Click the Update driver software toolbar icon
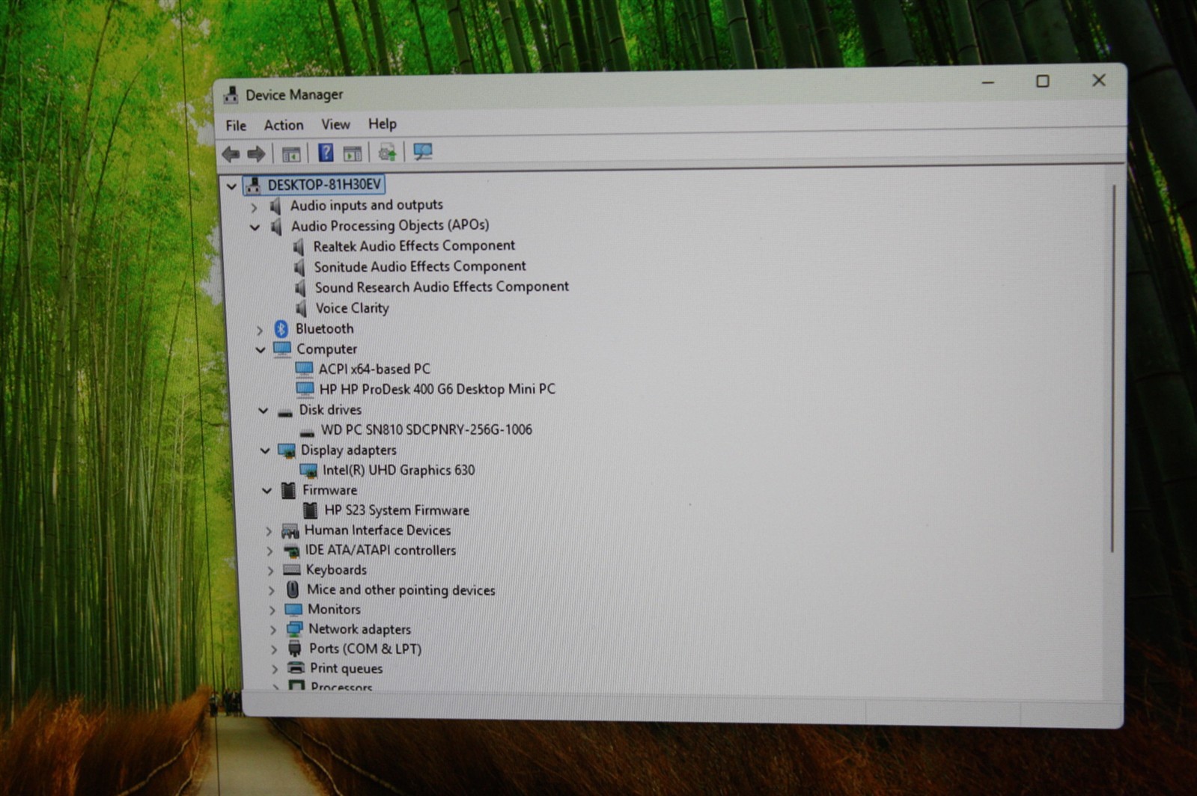The image size is (1197, 796). (387, 153)
